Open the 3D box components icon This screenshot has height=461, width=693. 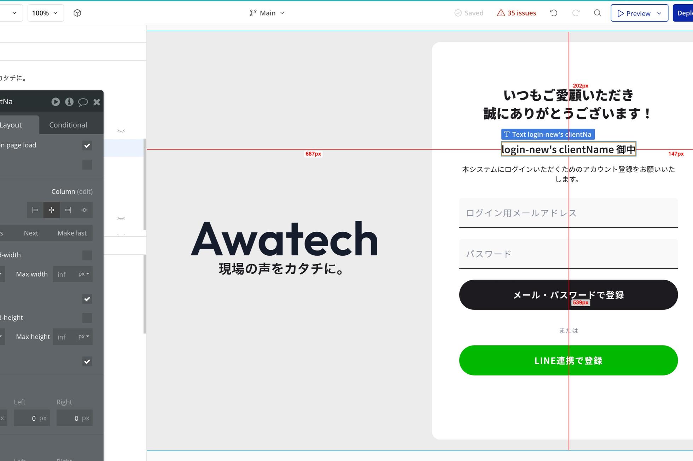[x=77, y=13]
